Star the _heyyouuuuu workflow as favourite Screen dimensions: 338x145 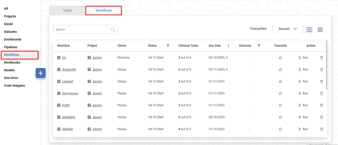tap(280, 93)
